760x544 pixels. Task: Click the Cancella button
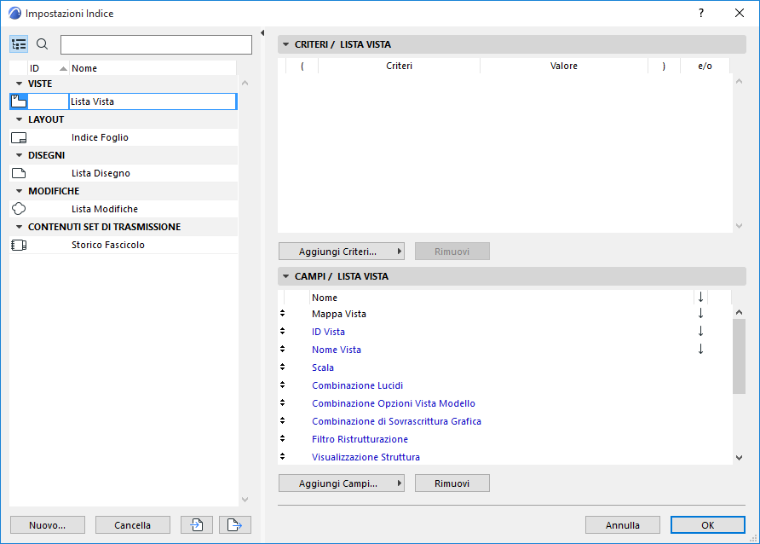[133, 525]
